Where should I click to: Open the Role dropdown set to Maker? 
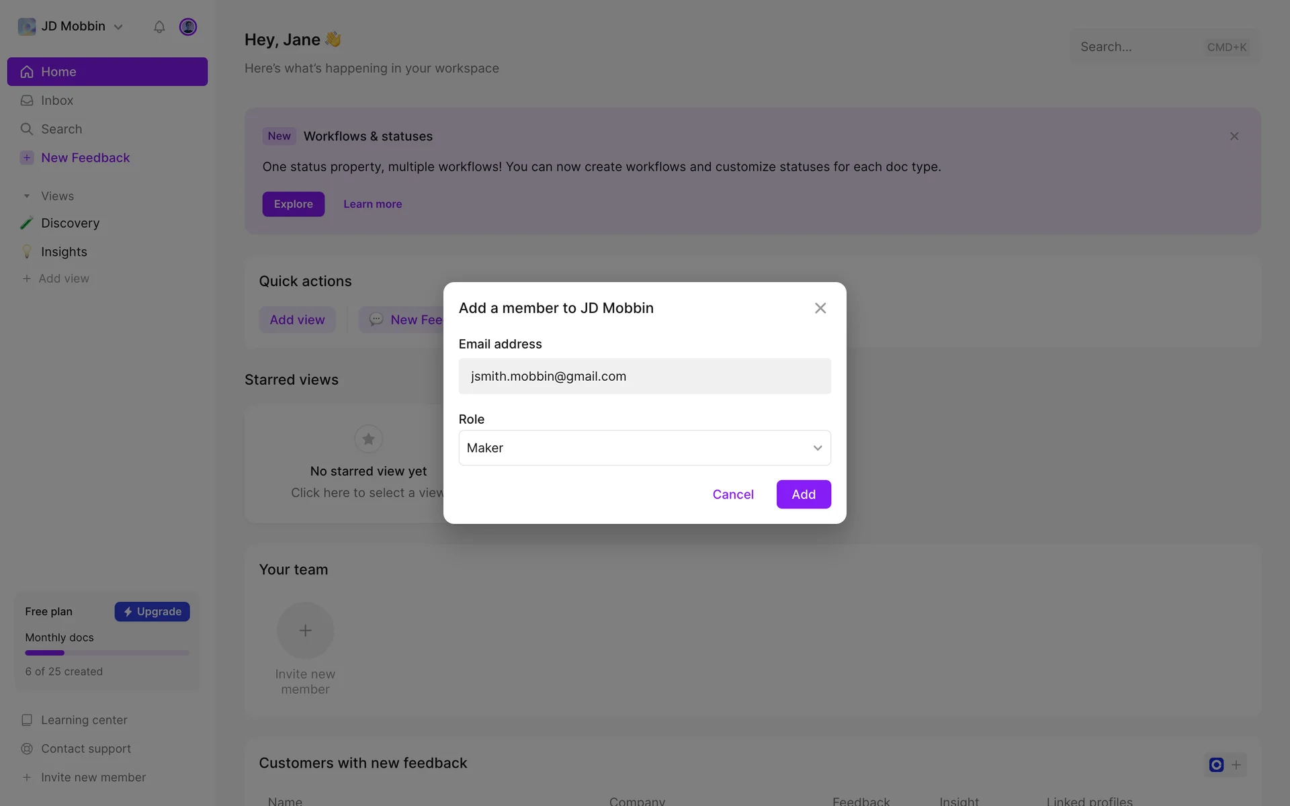pos(644,448)
